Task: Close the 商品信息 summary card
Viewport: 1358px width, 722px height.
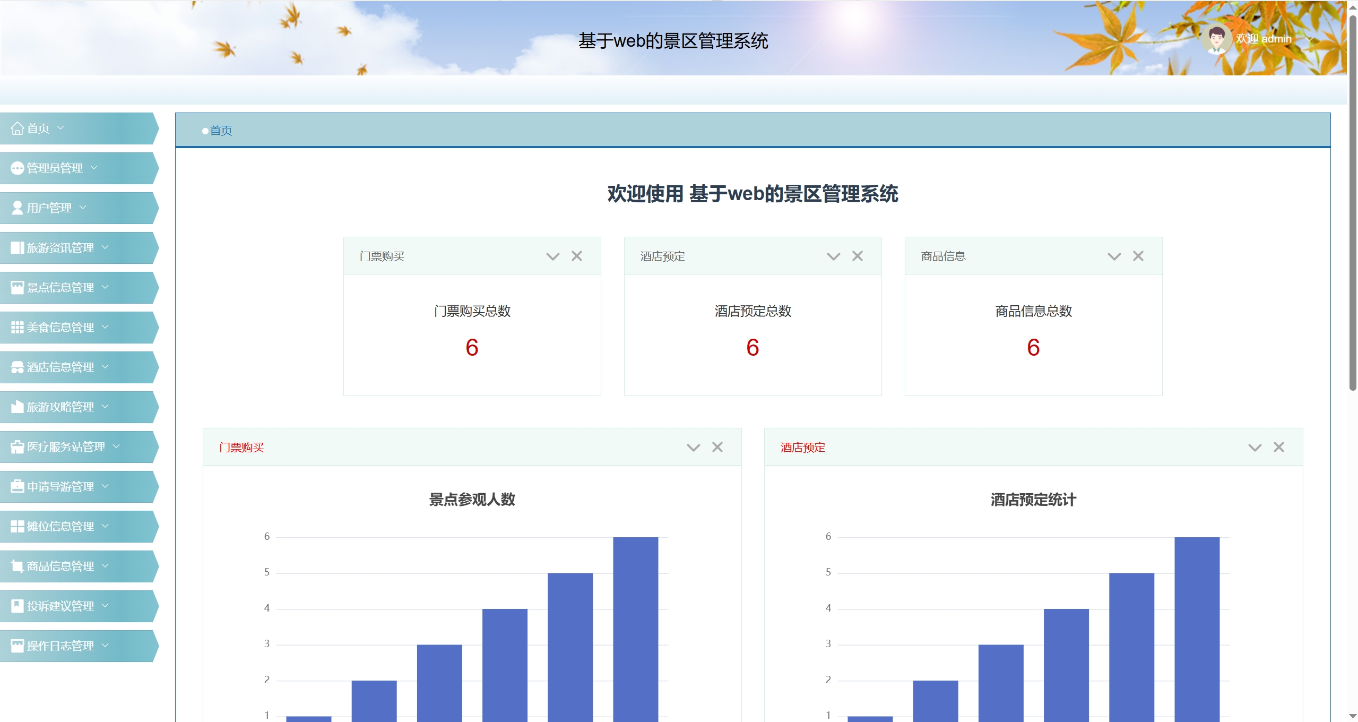Action: [1138, 256]
